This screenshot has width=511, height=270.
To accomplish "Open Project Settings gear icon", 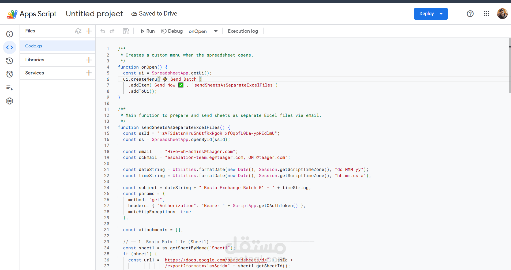I will (10, 101).
